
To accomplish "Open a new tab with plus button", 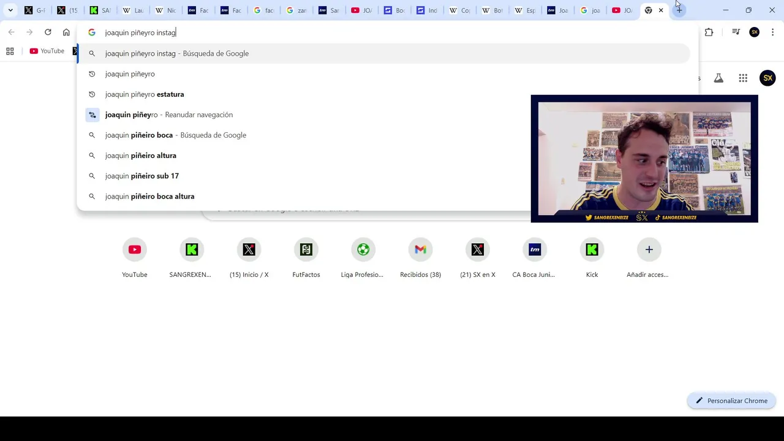I will pyautogui.click(x=679, y=10).
